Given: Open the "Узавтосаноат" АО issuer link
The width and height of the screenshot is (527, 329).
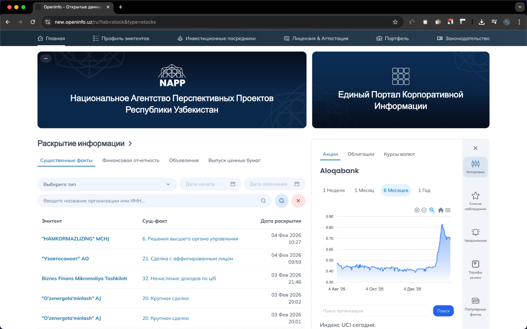Looking at the screenshot, I should (x=65, y=259).
